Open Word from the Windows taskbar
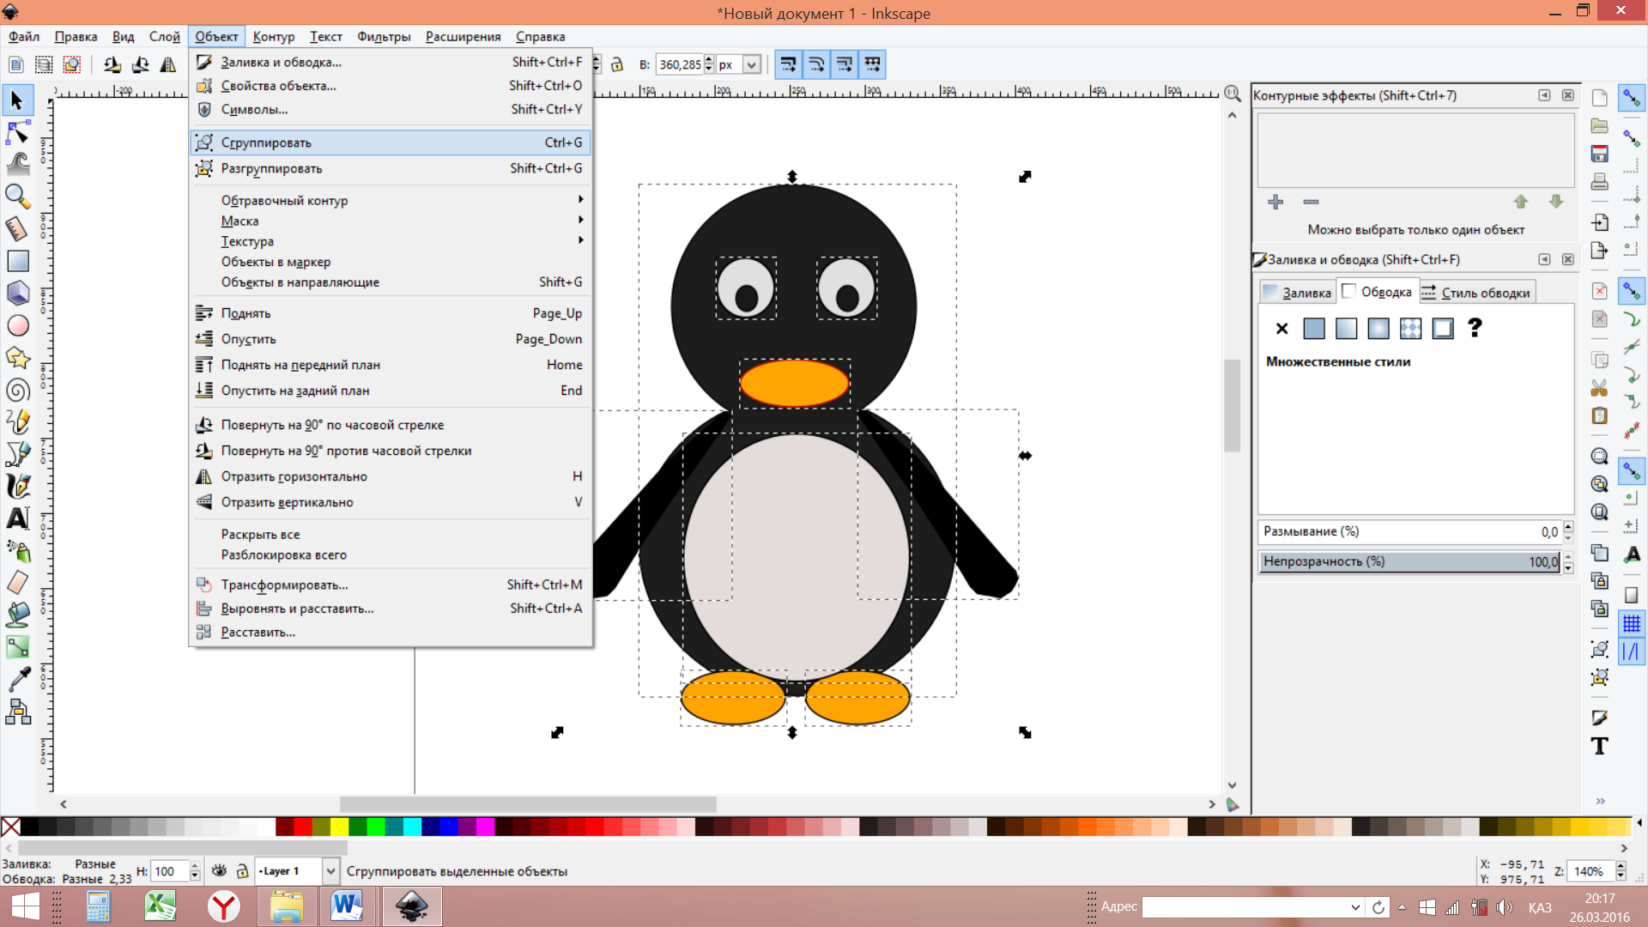 click(x=347, y=906)
